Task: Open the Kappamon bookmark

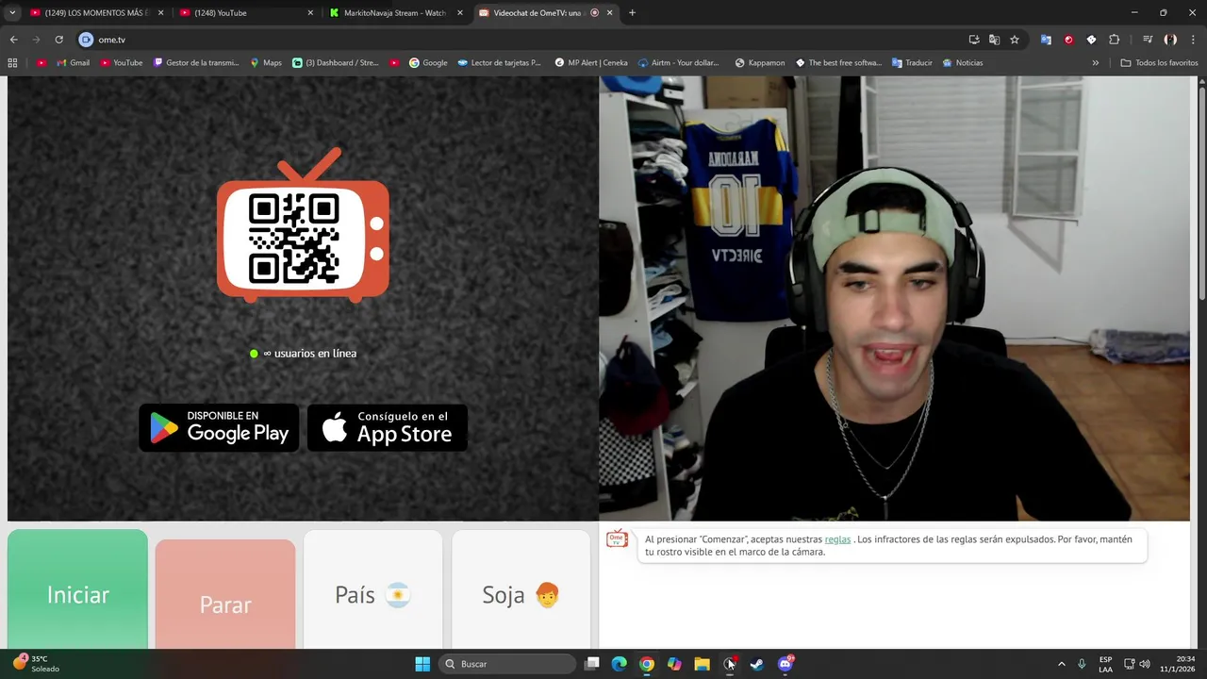Action: [760, 63]
